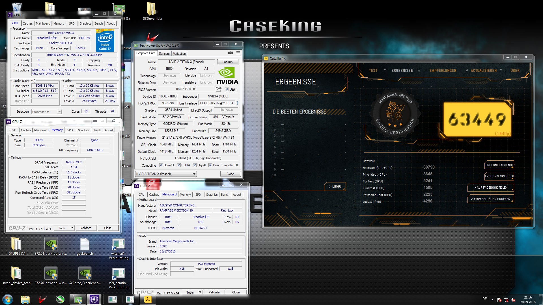Viewport: 543px width, 305px height.
Task: Click the DE language indicator in tray
Action: (484, 299)
